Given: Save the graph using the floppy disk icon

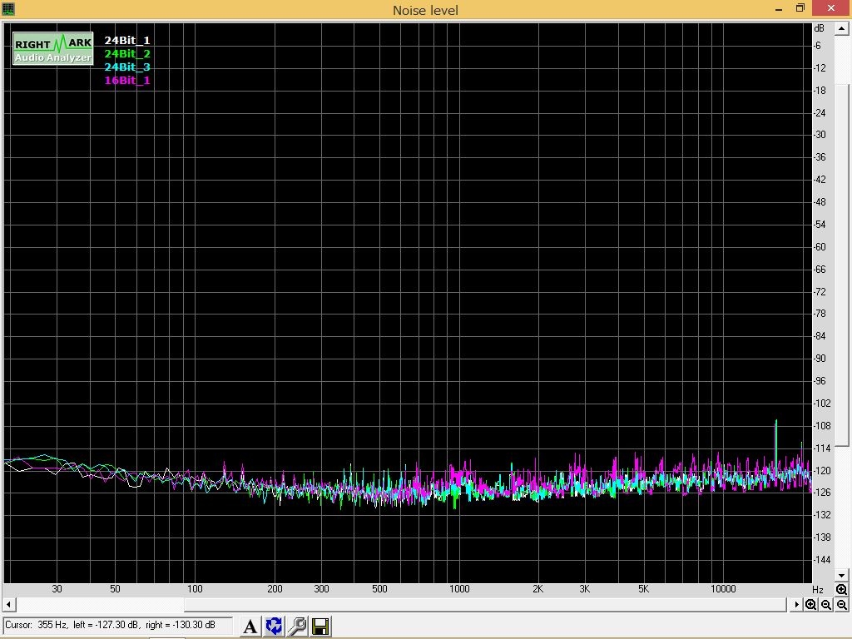Looking at the screenshot, I should [x=320, y=627].
